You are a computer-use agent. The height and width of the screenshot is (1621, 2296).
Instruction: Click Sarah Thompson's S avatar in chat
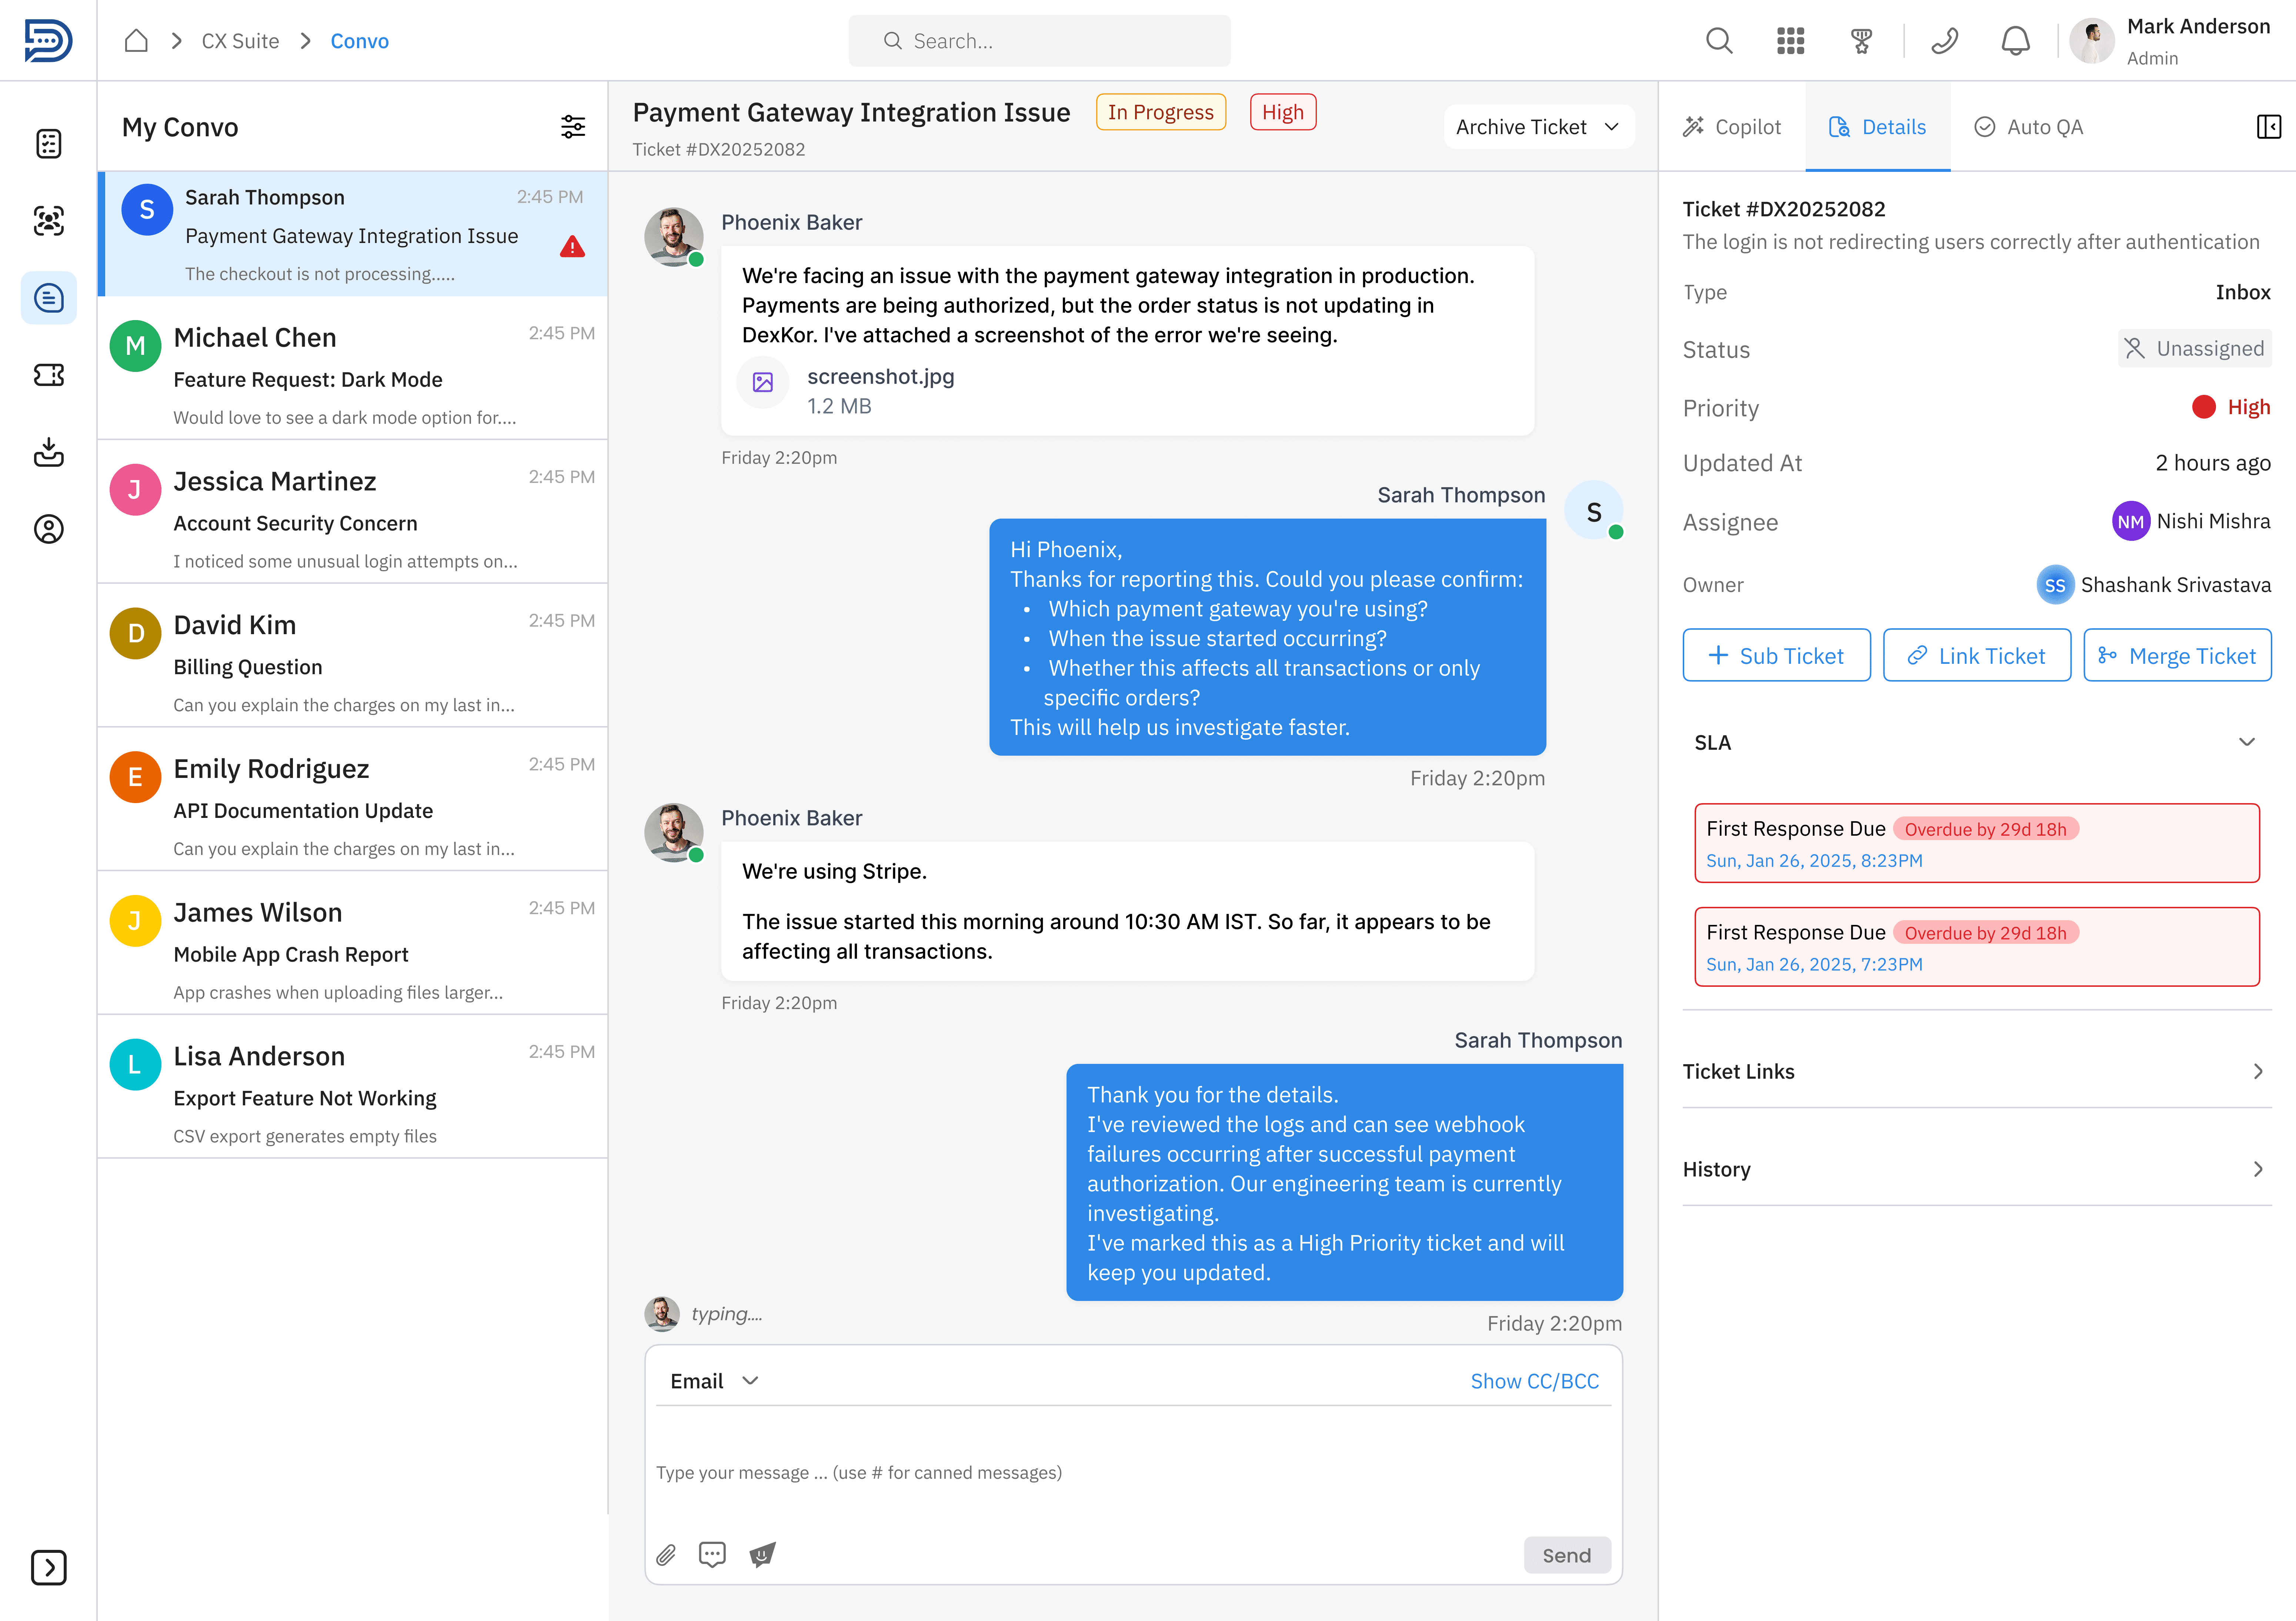tap(1594, 511)
